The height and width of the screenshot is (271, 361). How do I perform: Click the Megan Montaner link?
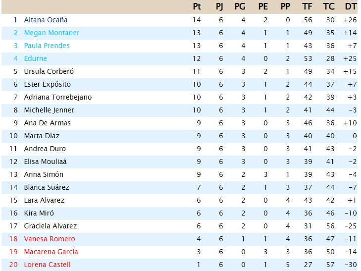click(x=52, y=33)
